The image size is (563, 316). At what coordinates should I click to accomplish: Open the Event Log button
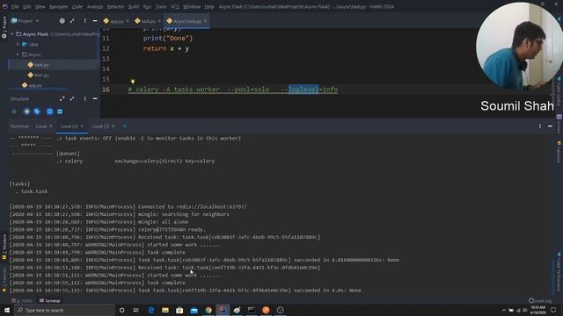point(540,300)
